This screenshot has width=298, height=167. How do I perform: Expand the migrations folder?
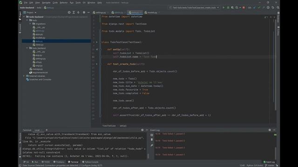(x=30, y=24)
